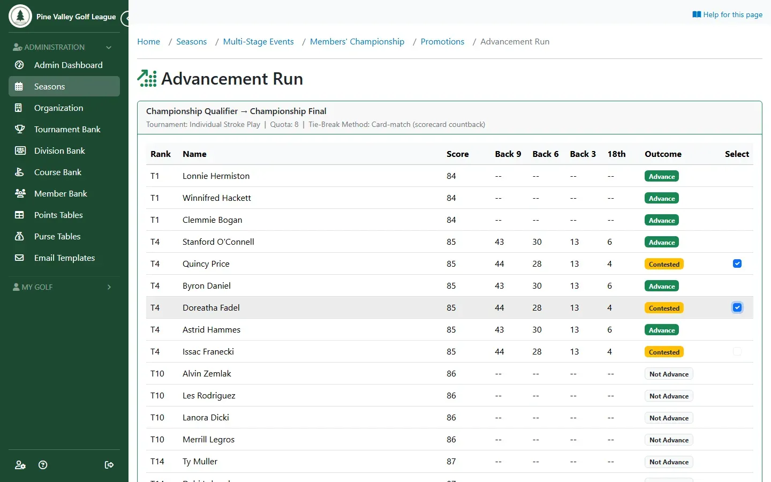Click the Course Bank golf icon
This screenshot has width=771, height=482.
coord(19,172)
